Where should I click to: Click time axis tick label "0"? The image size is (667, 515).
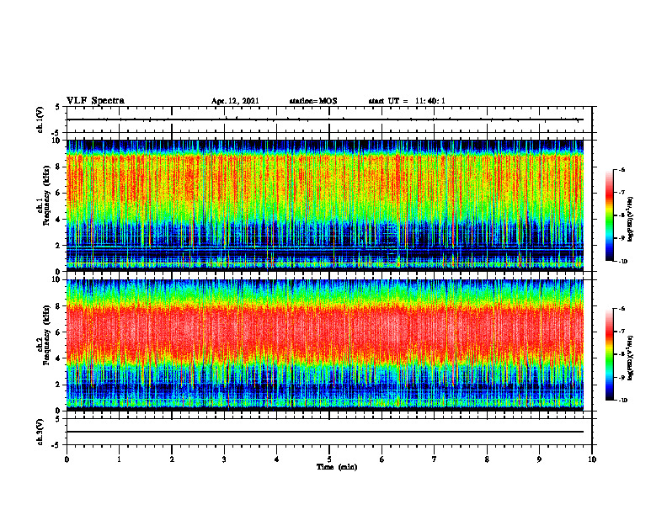click(x=67, y=459)
